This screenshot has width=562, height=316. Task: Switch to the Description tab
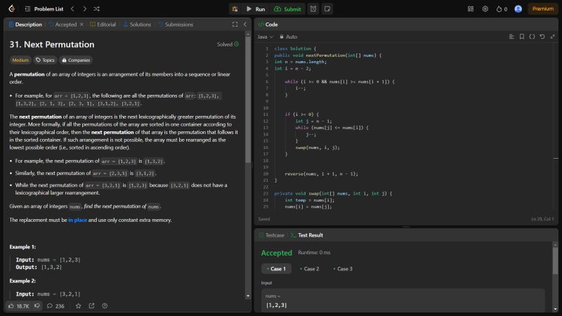pyautogui.click(x=25, y=25)
